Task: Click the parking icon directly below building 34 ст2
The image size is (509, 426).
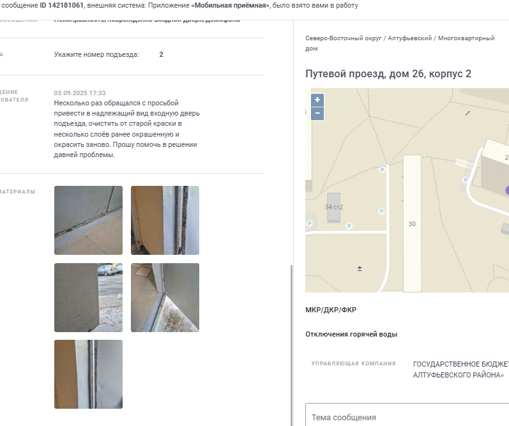Action: point(349,225)
